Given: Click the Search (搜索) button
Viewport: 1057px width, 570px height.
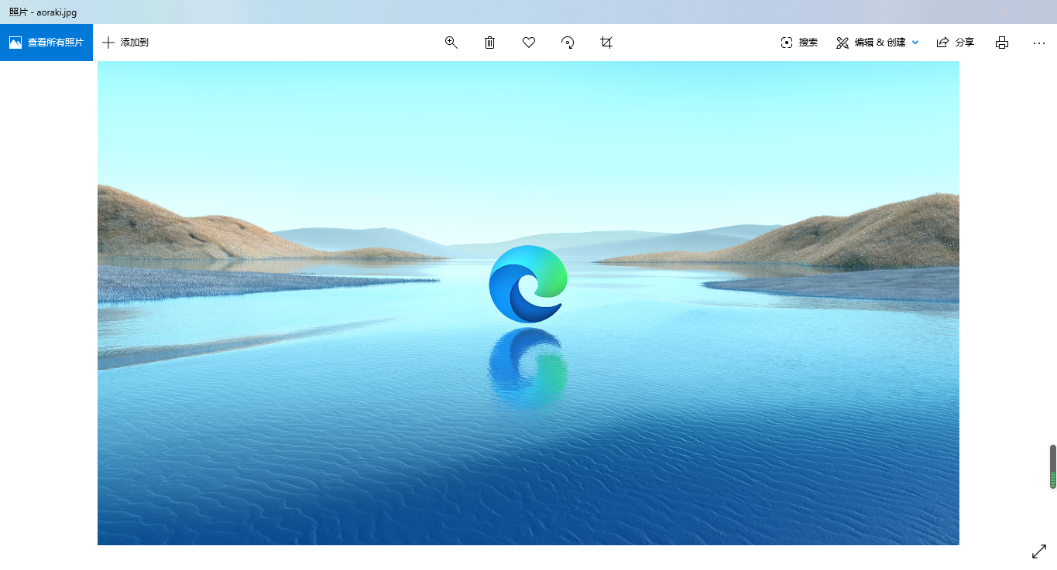Looking at the screenshot, I should 799,43.
